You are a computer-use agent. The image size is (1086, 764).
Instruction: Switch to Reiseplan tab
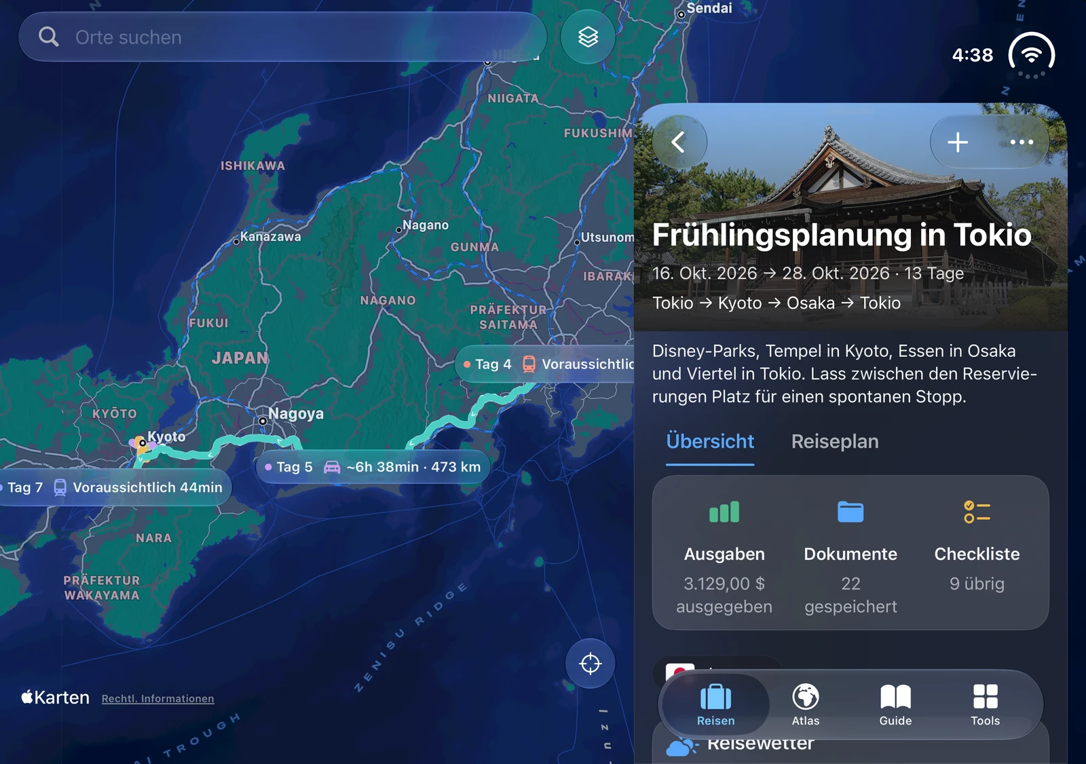click(x=835, y=442)
